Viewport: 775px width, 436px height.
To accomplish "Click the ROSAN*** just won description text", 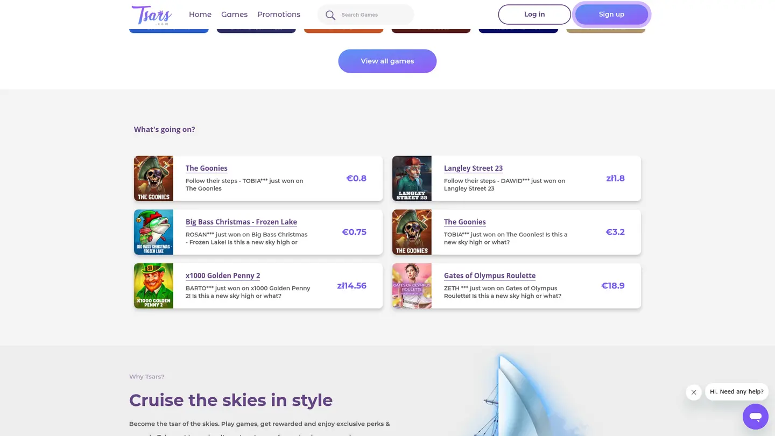I will click(x=246, y=238).
